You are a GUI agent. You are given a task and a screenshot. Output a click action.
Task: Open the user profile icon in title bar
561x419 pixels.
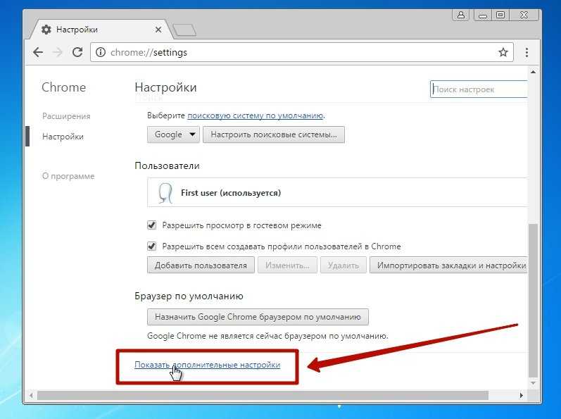pos(461,15)
